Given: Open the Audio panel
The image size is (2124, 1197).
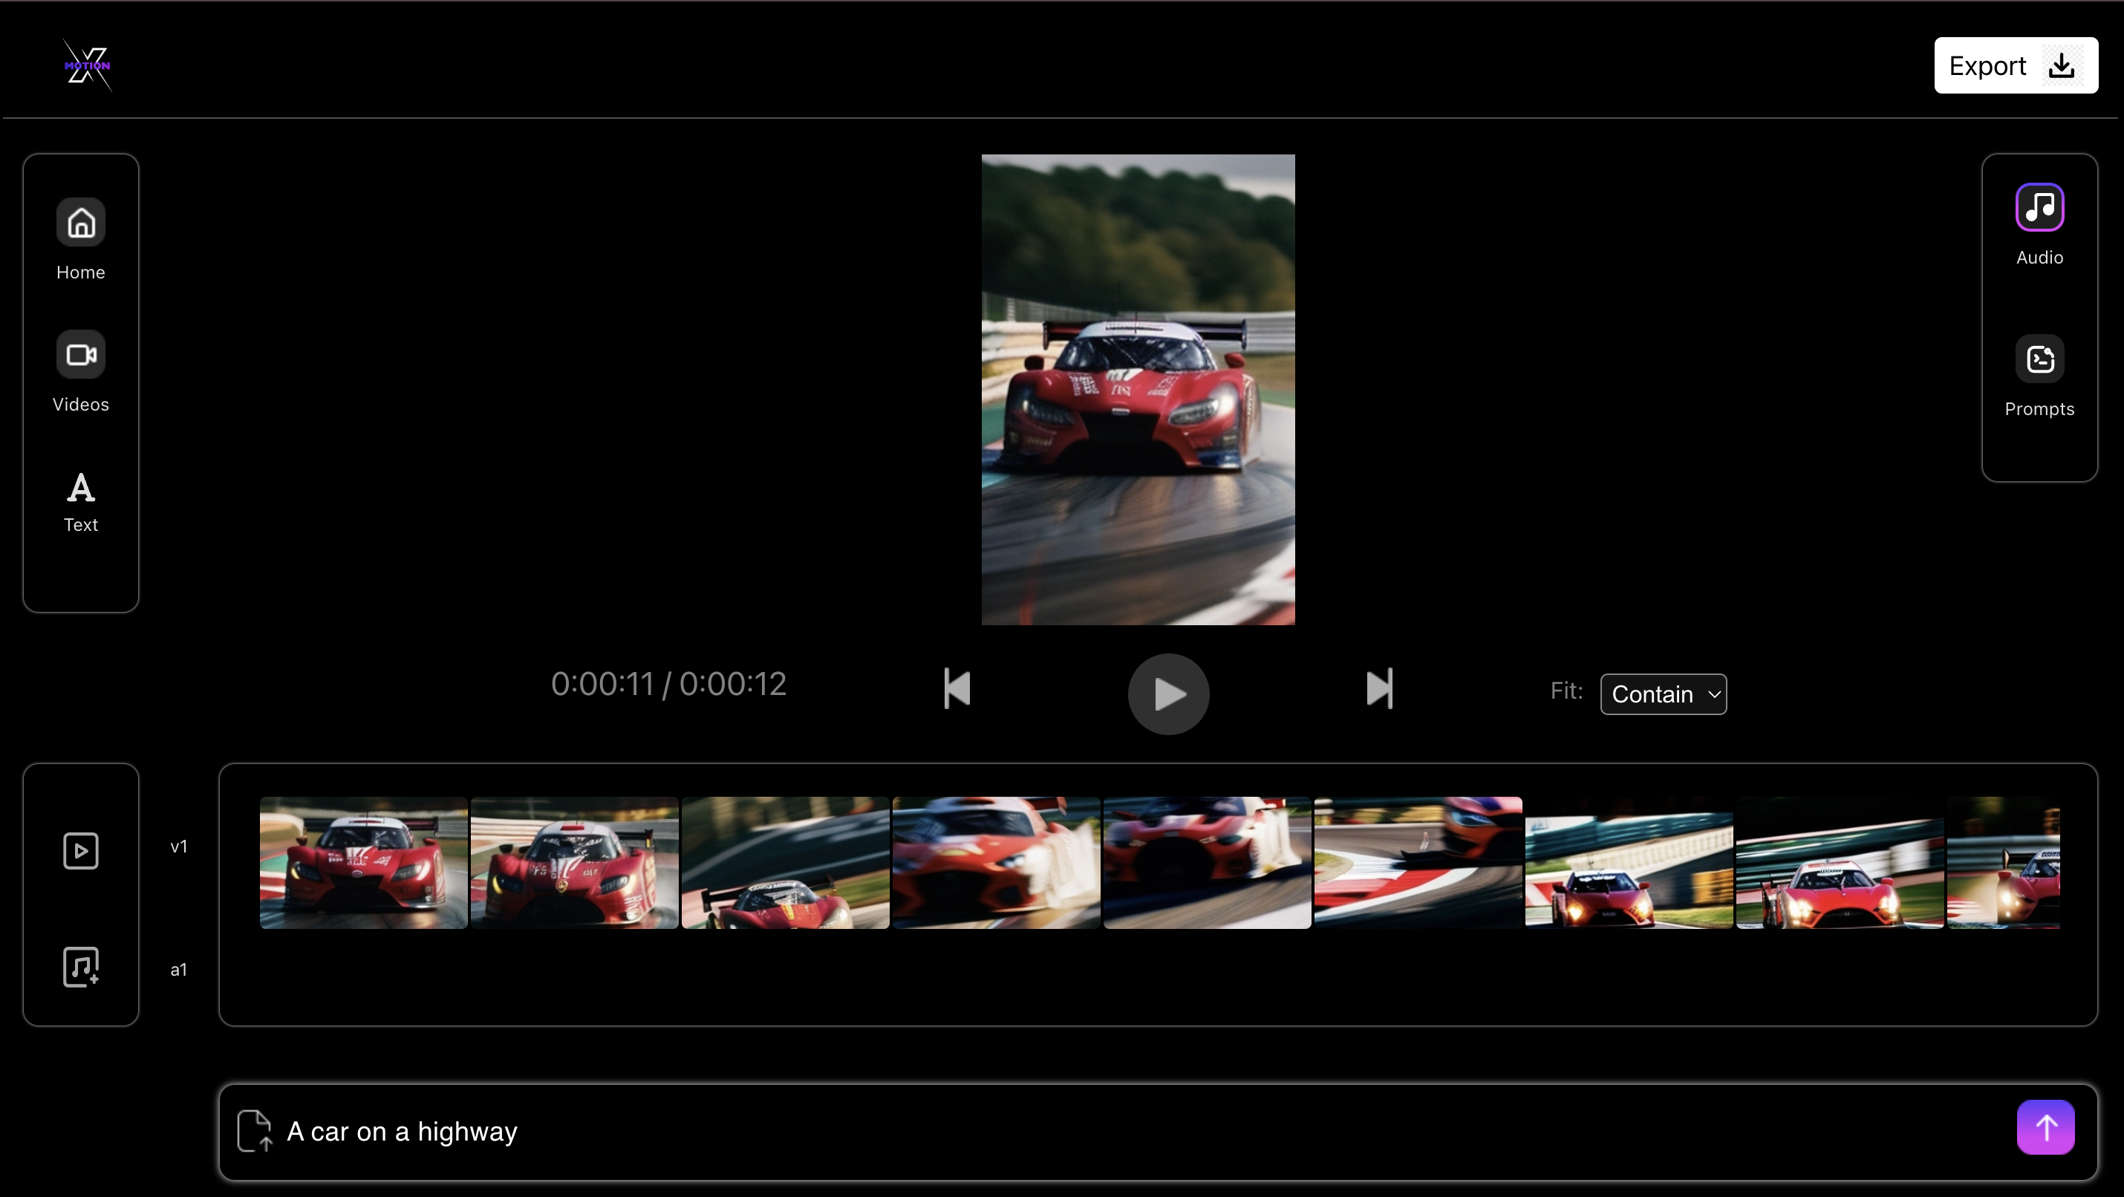Looking at the screenshot, I should click(x=2039, y=208).
